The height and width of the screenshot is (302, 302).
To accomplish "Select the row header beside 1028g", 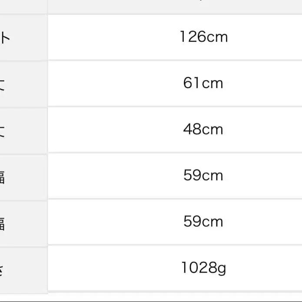I will point(23,269).
